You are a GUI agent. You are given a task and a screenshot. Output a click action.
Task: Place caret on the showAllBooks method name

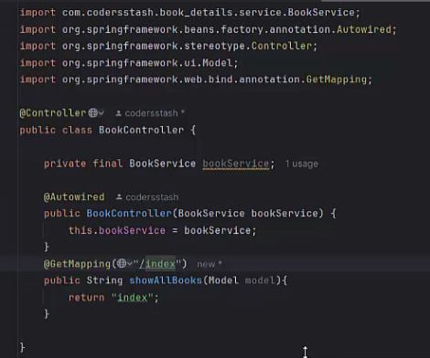tap(166, 280)
